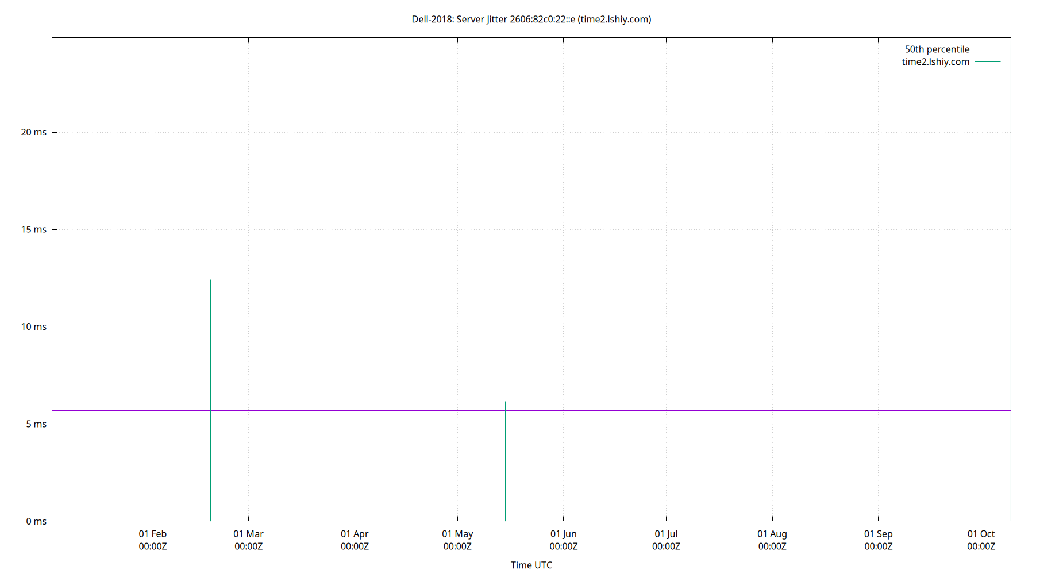The image size is (1063, 574).
Task: Select the 50th percentile legend entry
Action: [936, 49]
